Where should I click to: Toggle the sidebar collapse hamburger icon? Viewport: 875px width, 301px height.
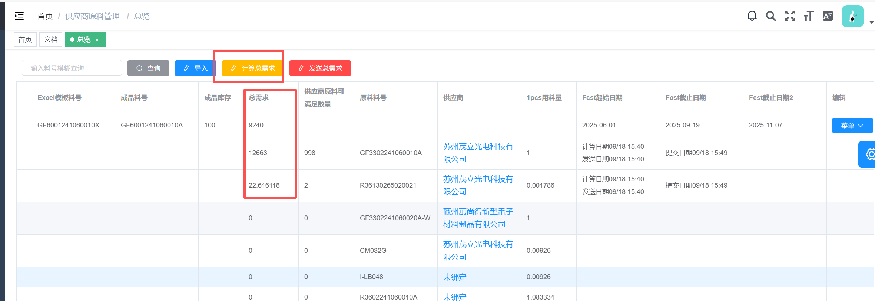coord(19,16)
